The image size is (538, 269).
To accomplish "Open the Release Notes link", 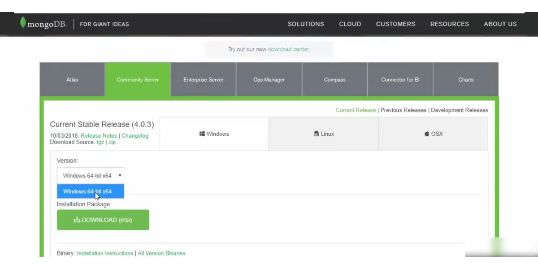I will (99, 136).
